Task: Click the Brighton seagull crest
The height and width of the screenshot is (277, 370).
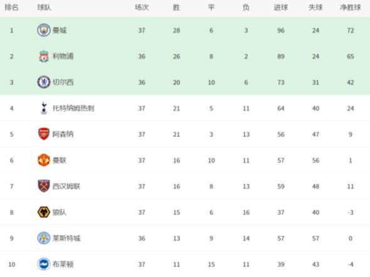Action: [x=44, y=264]
